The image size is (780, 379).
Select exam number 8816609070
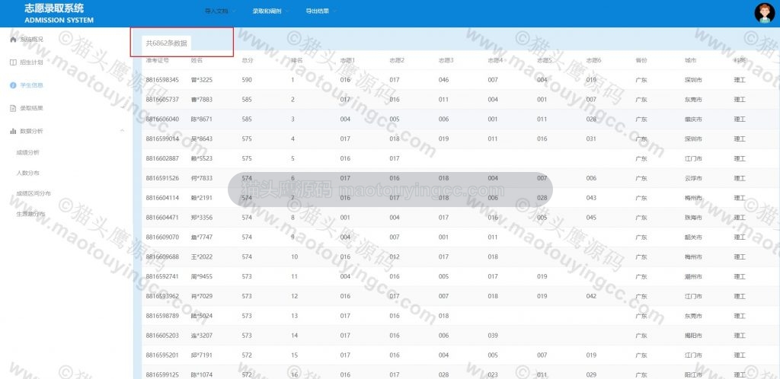[x=162, y=237]
